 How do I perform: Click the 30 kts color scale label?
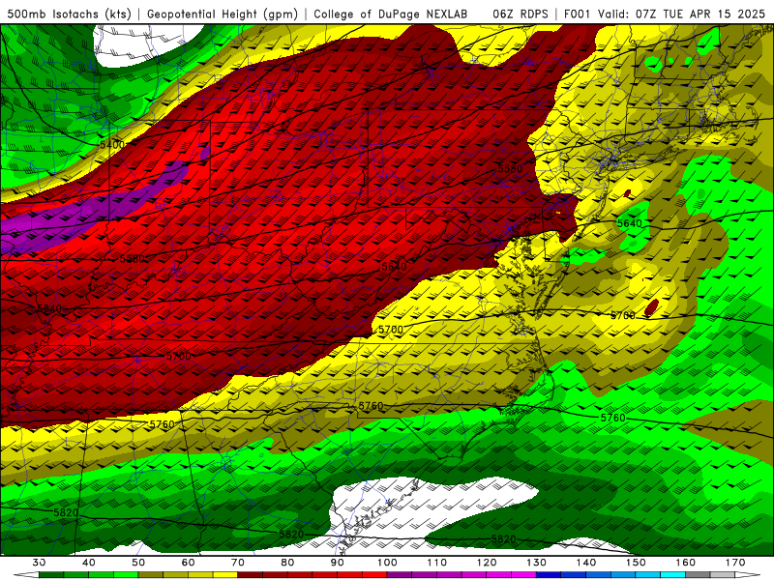tap(39, 563)
